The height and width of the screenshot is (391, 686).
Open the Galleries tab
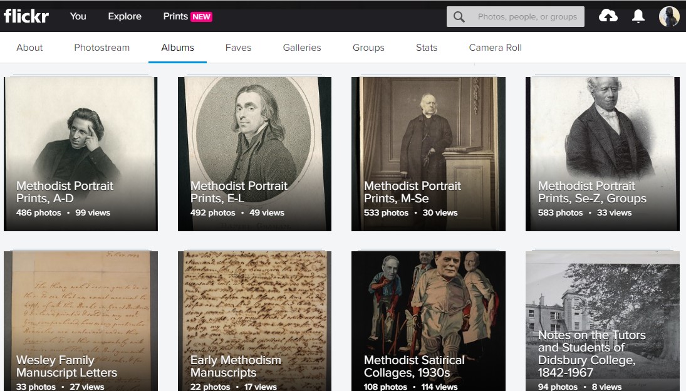click(x=301, y=47)
